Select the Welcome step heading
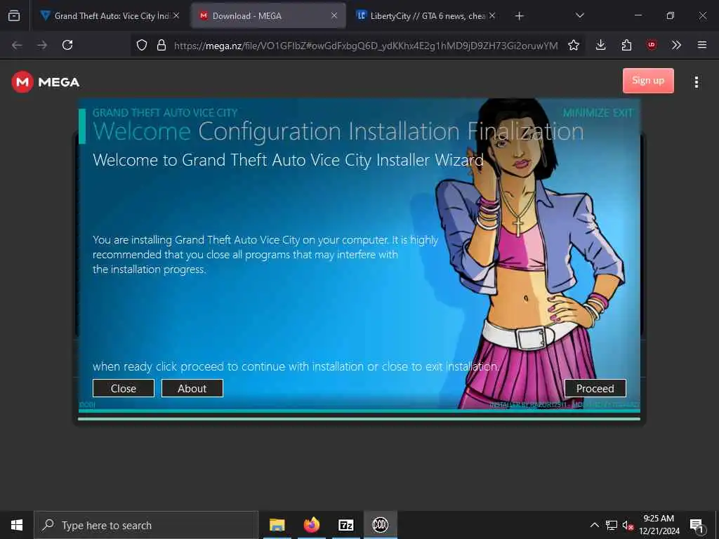Image resolution: width=719 pixels, height=539 pixels. [x=142, y=131]
